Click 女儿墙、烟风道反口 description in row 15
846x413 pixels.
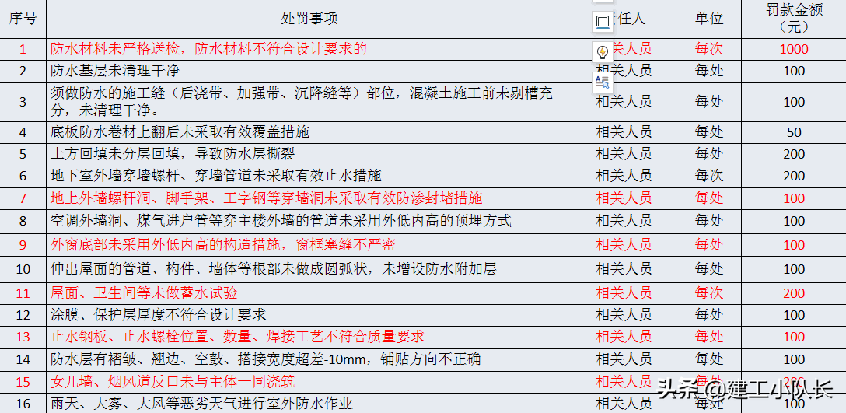(x=309, y=382)
